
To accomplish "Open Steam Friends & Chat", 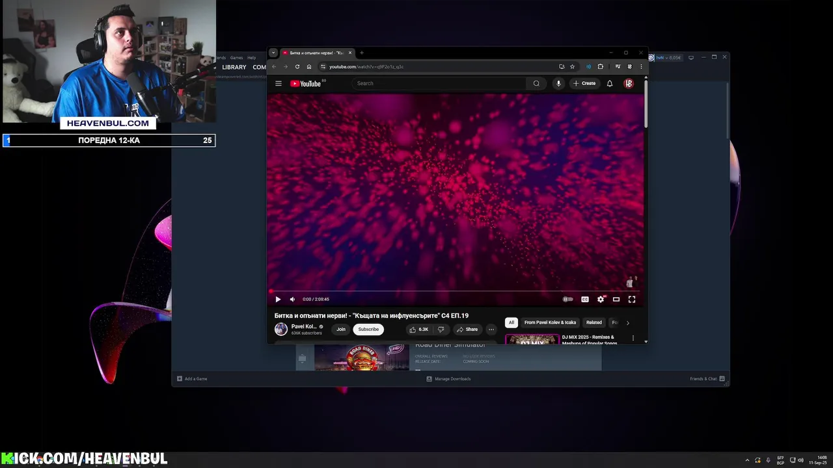I will (707, 378).
